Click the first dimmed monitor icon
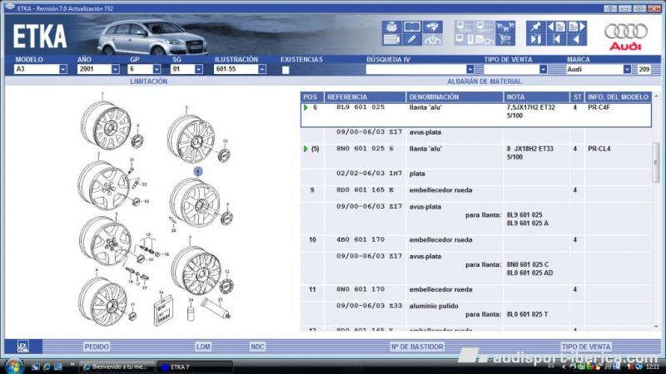 [x=464, y=27]
